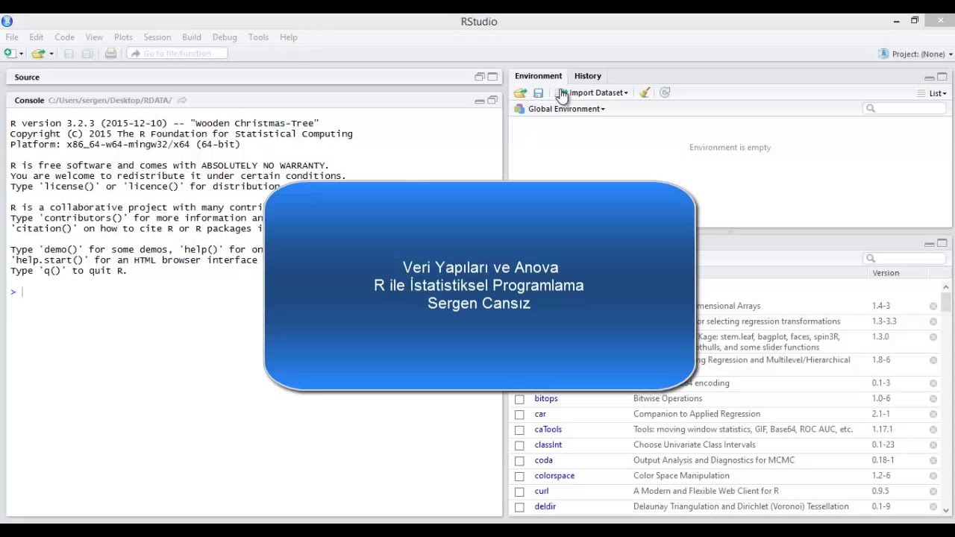Remove the car package with its X icon

933,415
